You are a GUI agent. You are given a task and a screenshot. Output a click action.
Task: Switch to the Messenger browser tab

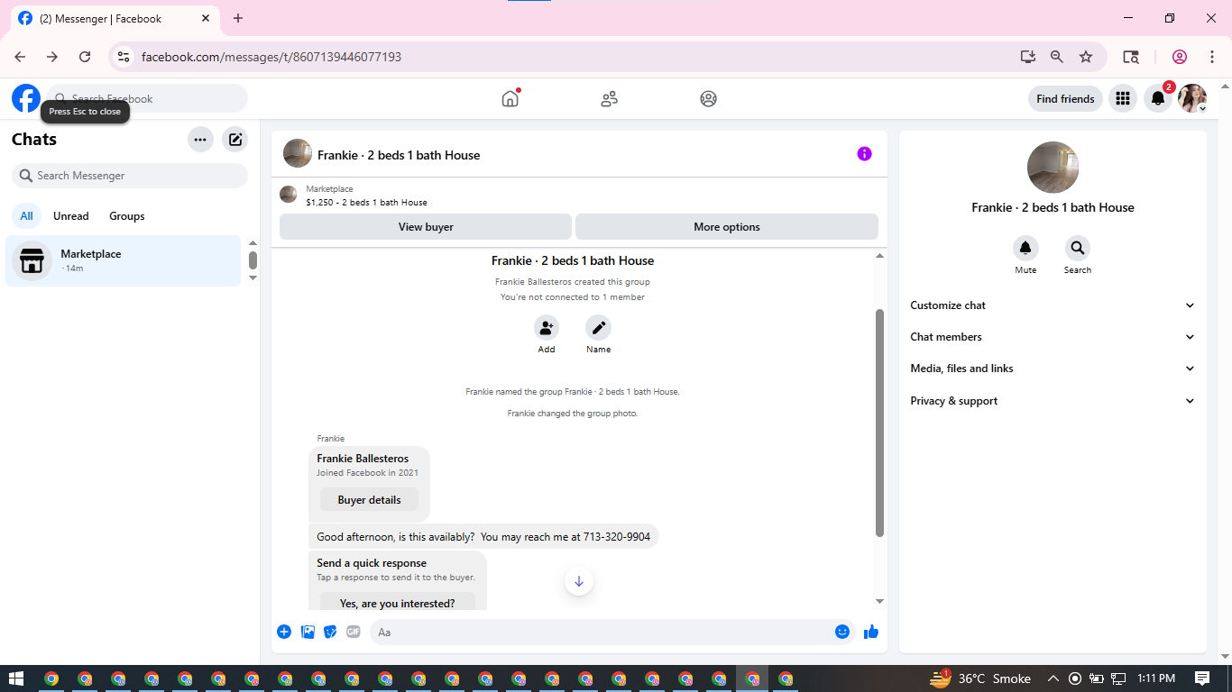point(113,18)
